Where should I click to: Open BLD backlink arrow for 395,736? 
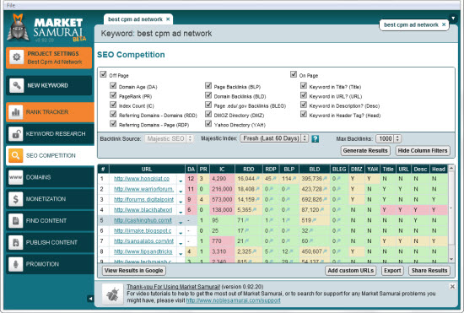pyautogui.click(x=325, y=178)
